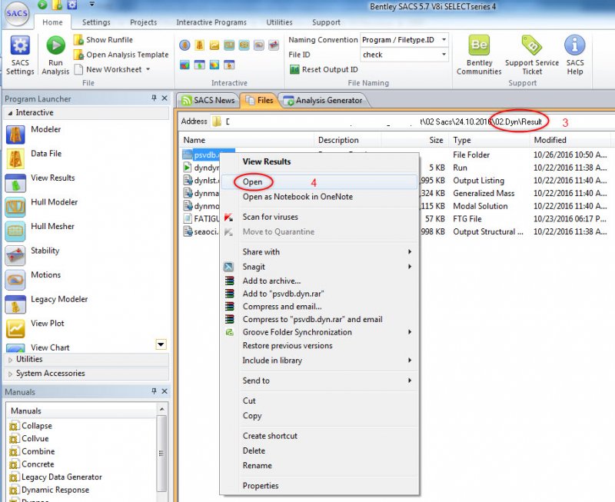Click the first icon in the Interactive ribbon group
Screen dimensions: 615x502
pos(184,45)
